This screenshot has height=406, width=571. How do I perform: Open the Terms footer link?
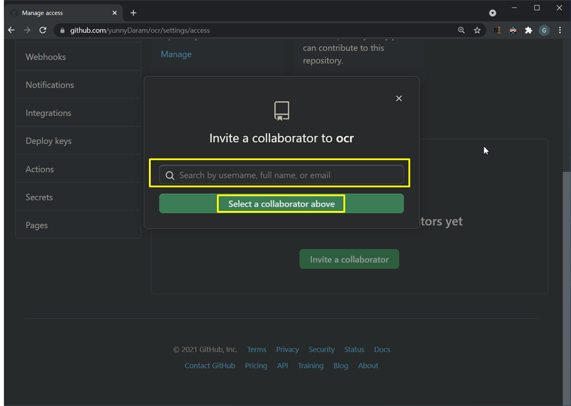point(257,349)
